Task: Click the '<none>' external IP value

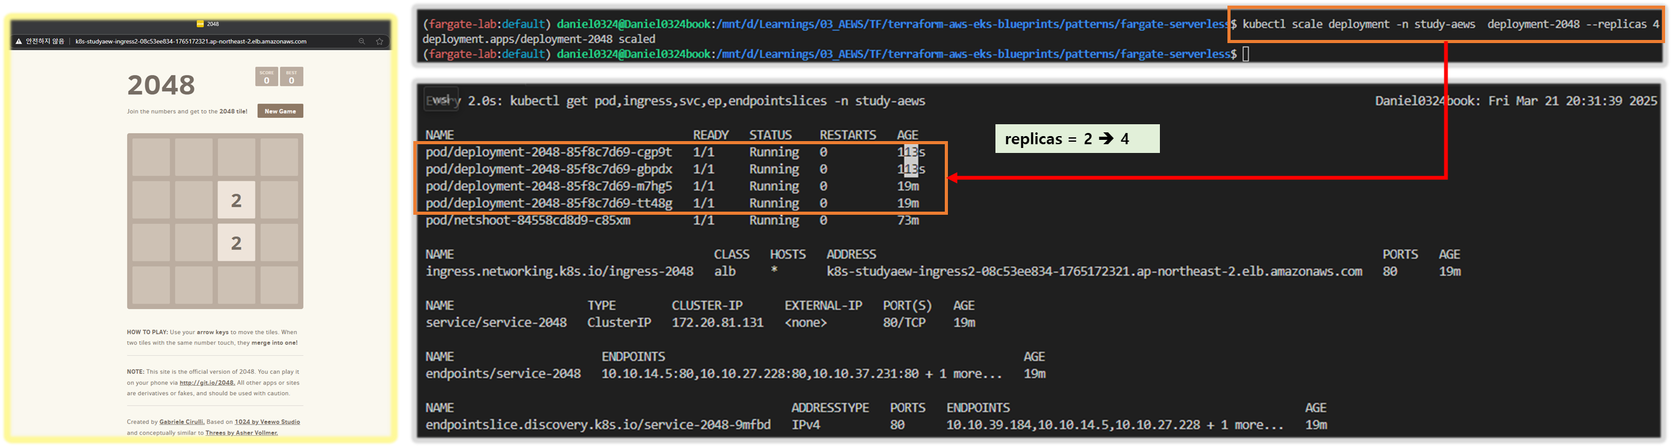Action: 805,323
